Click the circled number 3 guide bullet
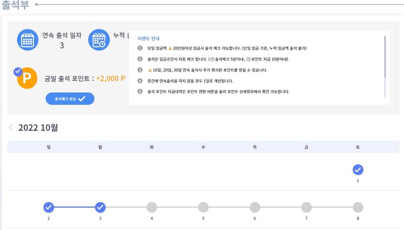The image size is (404, 230). click(x=140, y=70)
